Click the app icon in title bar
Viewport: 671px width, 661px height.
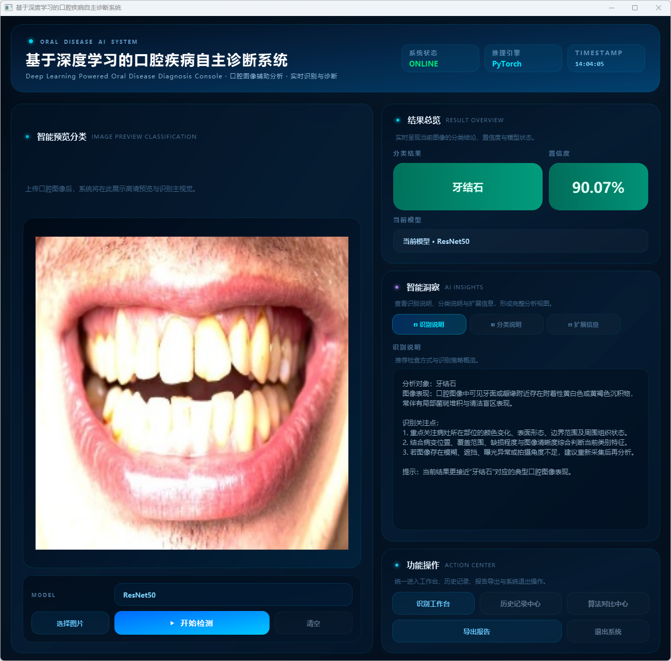[8, 8]
